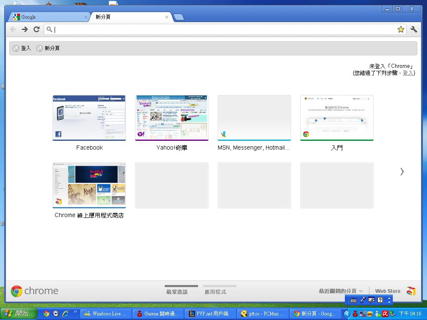Click the taskbar clock showing 下午 04:16
Viewport: 427px width, 320px height.
(x=410, y=314)
